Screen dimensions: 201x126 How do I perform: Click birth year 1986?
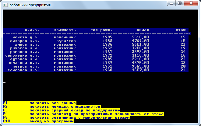point(108,44)
